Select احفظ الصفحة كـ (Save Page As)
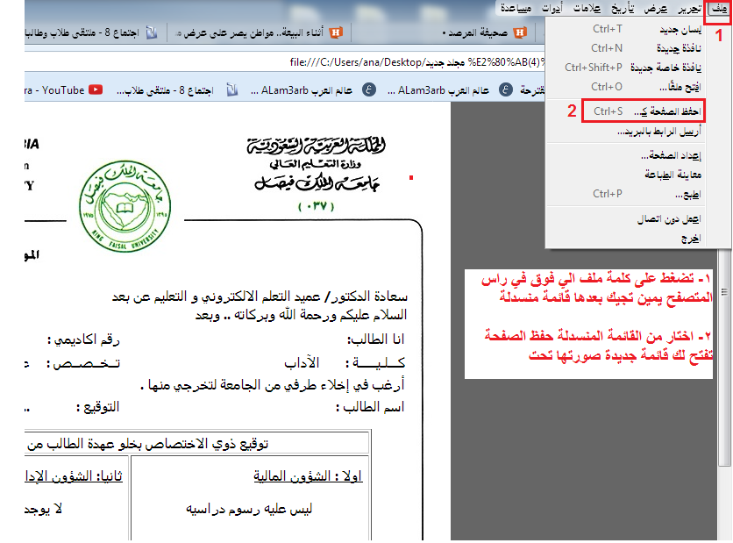 point(643,111)
